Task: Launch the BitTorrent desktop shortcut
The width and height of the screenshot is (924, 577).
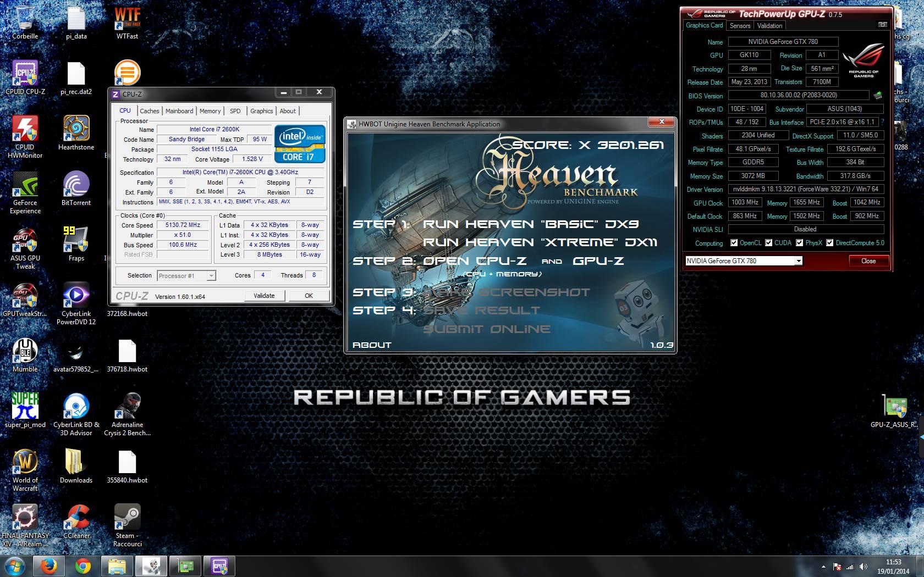Action: [76, 188]
